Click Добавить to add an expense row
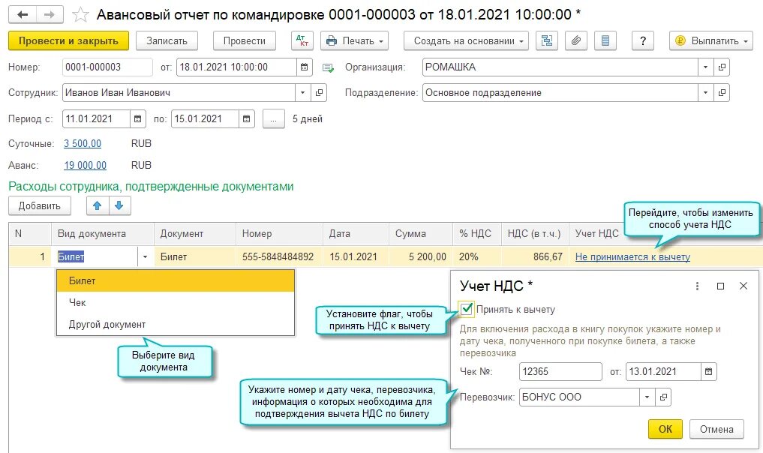 tap(40, 205)
